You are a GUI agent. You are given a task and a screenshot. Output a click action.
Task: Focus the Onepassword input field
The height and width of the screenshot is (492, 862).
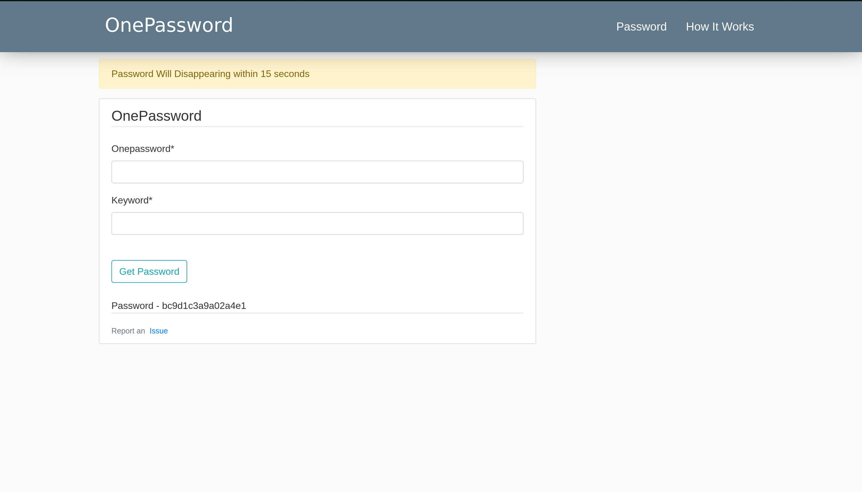click(317, 172)
